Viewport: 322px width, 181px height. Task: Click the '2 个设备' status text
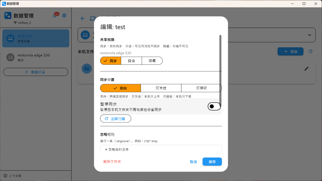15,176
